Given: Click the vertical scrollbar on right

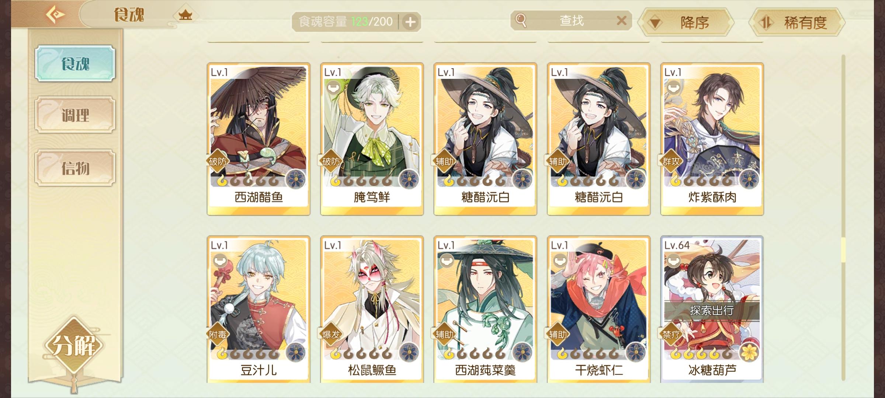Looking at the screenshot, I should tap(843, 217).
